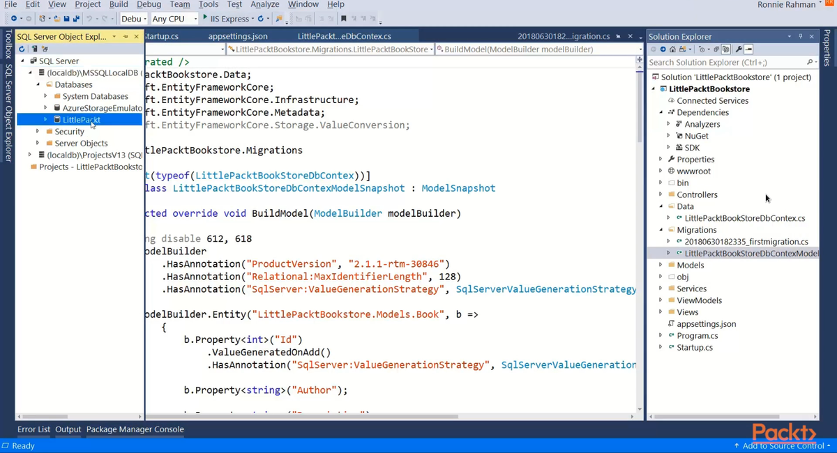Viewport: 837px width, 453px height.
Task: Start debugging with IIS Express play button
Action: (x=205, y=18)
